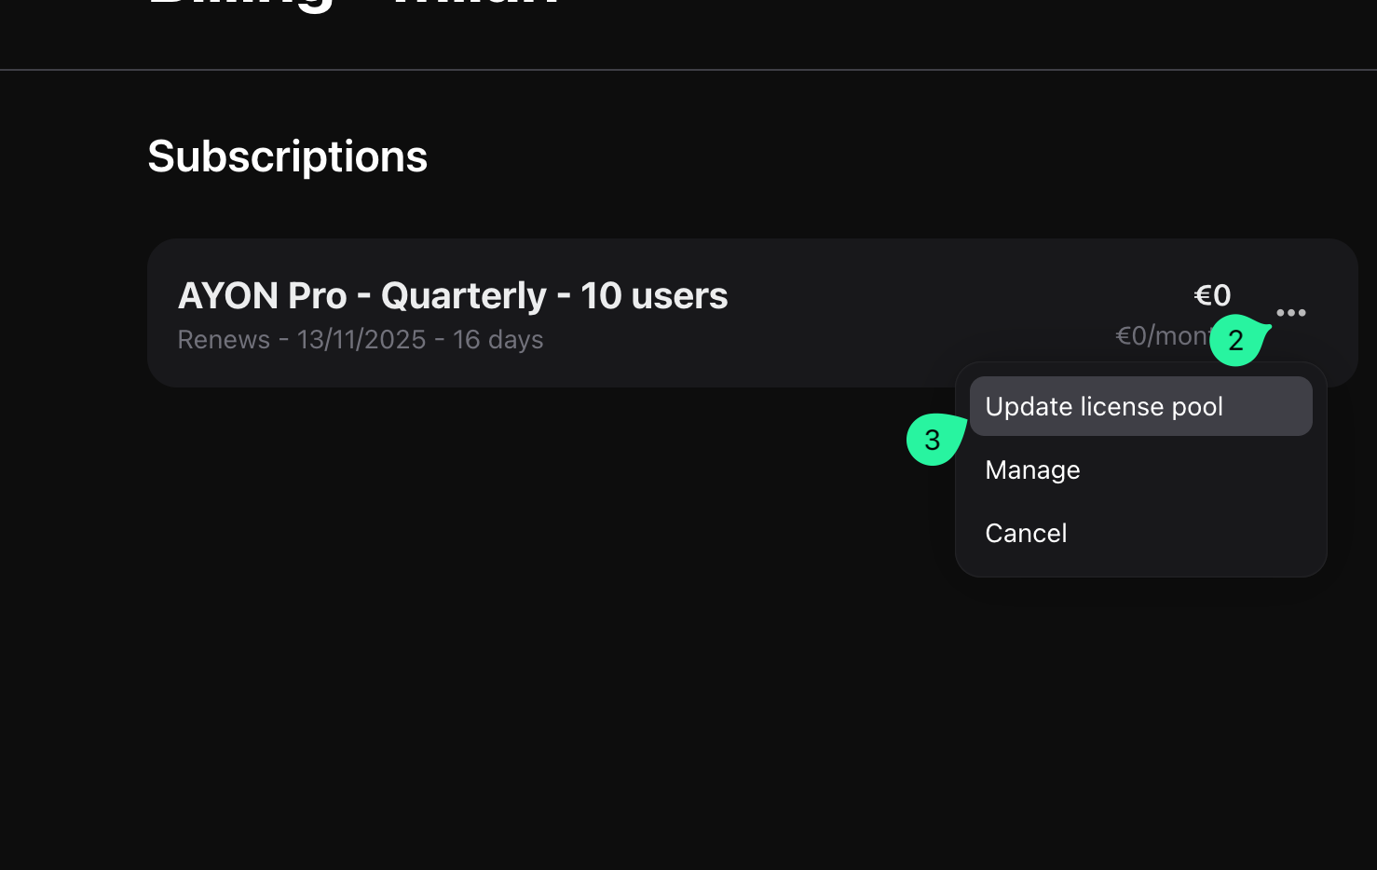Image resolution: width=1377 pixels, height=870 pixels.
Task: Click the partially visible Billing page title
Action: coord(352,6)
